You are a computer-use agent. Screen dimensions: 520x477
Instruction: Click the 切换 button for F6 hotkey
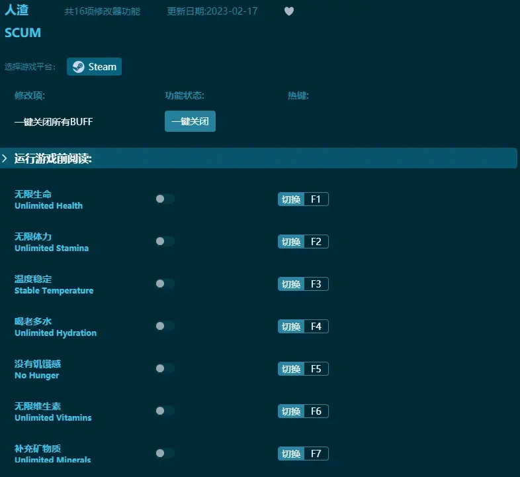click(x=291, y=411)
